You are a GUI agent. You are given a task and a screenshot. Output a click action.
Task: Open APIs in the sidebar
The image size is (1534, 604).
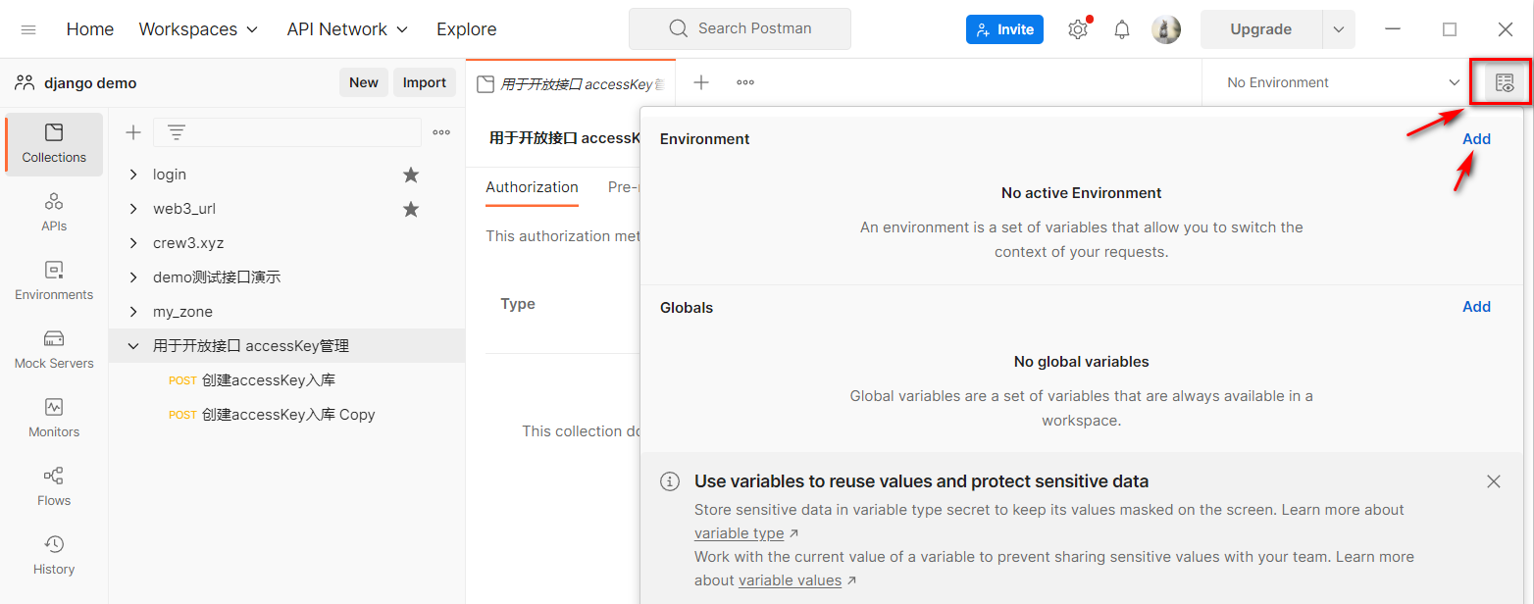pyautogui.click(x=54, y=213)
